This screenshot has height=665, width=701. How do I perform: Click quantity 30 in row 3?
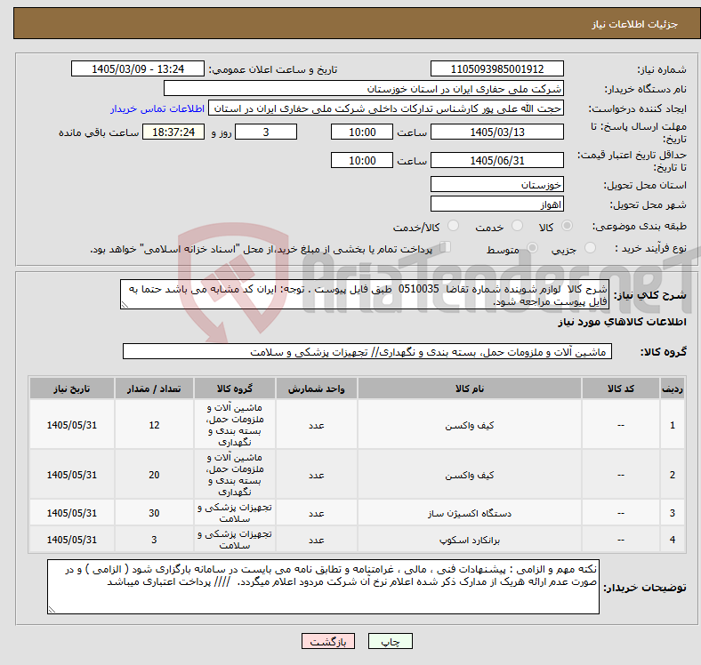(x=154, y=513)
